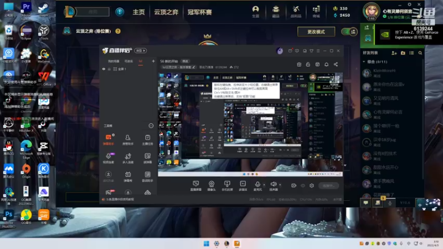Toggle visibility of the 全屏1 source
Viewport: 443px width, 249px height.
pos(104,69)
